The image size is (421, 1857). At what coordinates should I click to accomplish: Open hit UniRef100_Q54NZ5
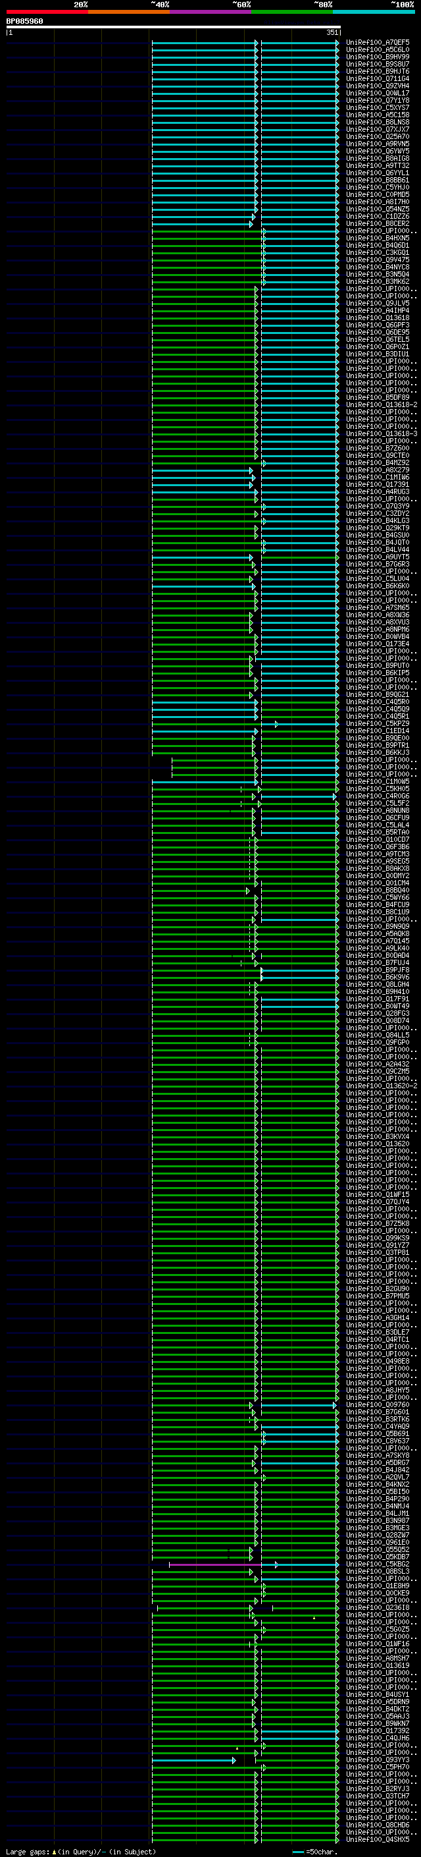378,209
